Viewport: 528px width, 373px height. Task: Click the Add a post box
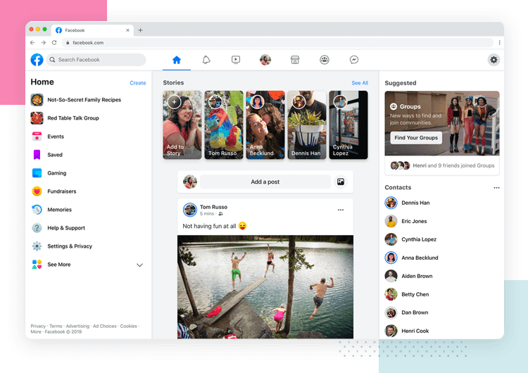(265, 182)
